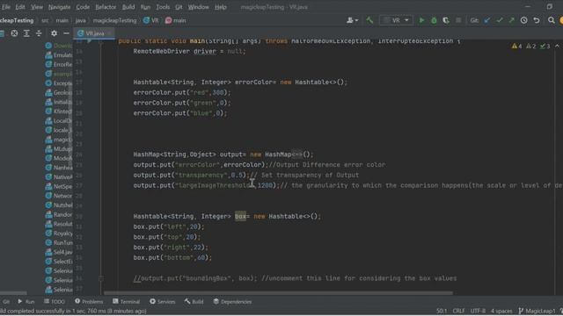Open the Build tool window
Screen dimensions: 563x316
pyautogui.click(x=194, y=302)
